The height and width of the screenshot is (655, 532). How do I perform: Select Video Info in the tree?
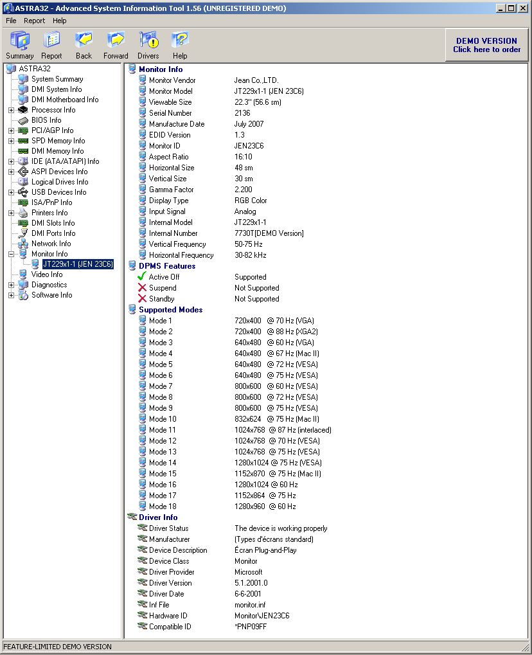(47, 274)
